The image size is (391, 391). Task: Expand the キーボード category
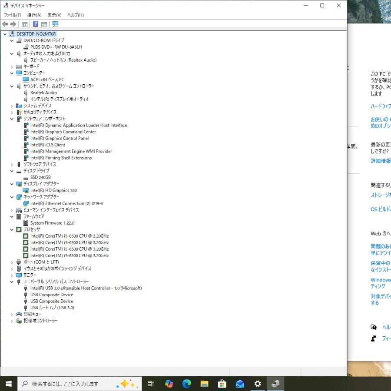(11, 66)
